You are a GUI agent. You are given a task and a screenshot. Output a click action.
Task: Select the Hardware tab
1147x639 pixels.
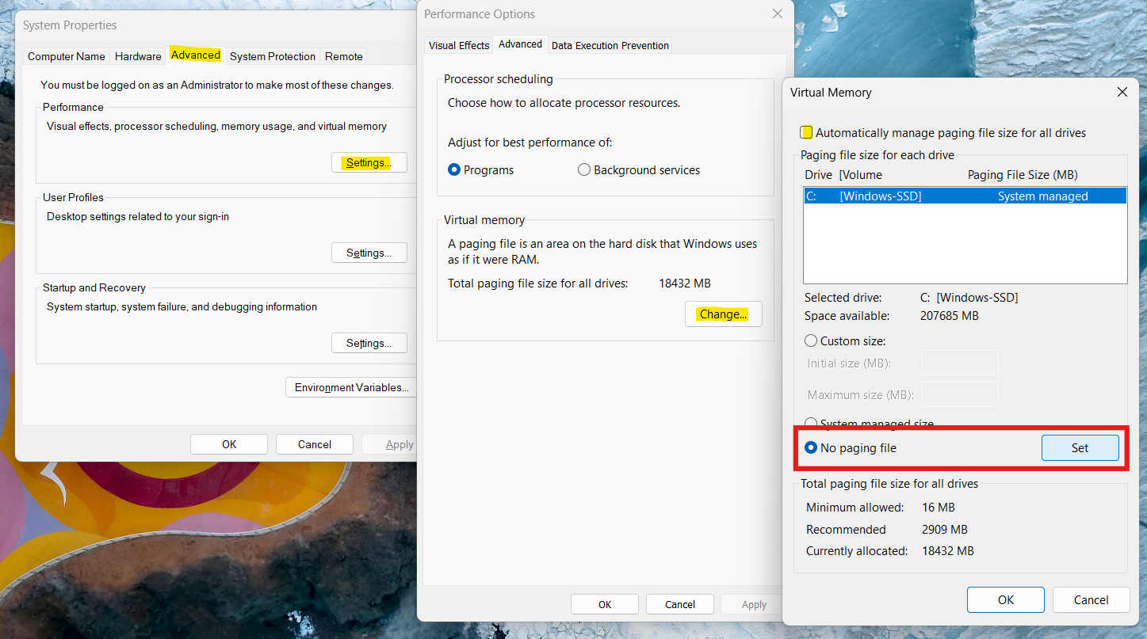pos(137,56)
